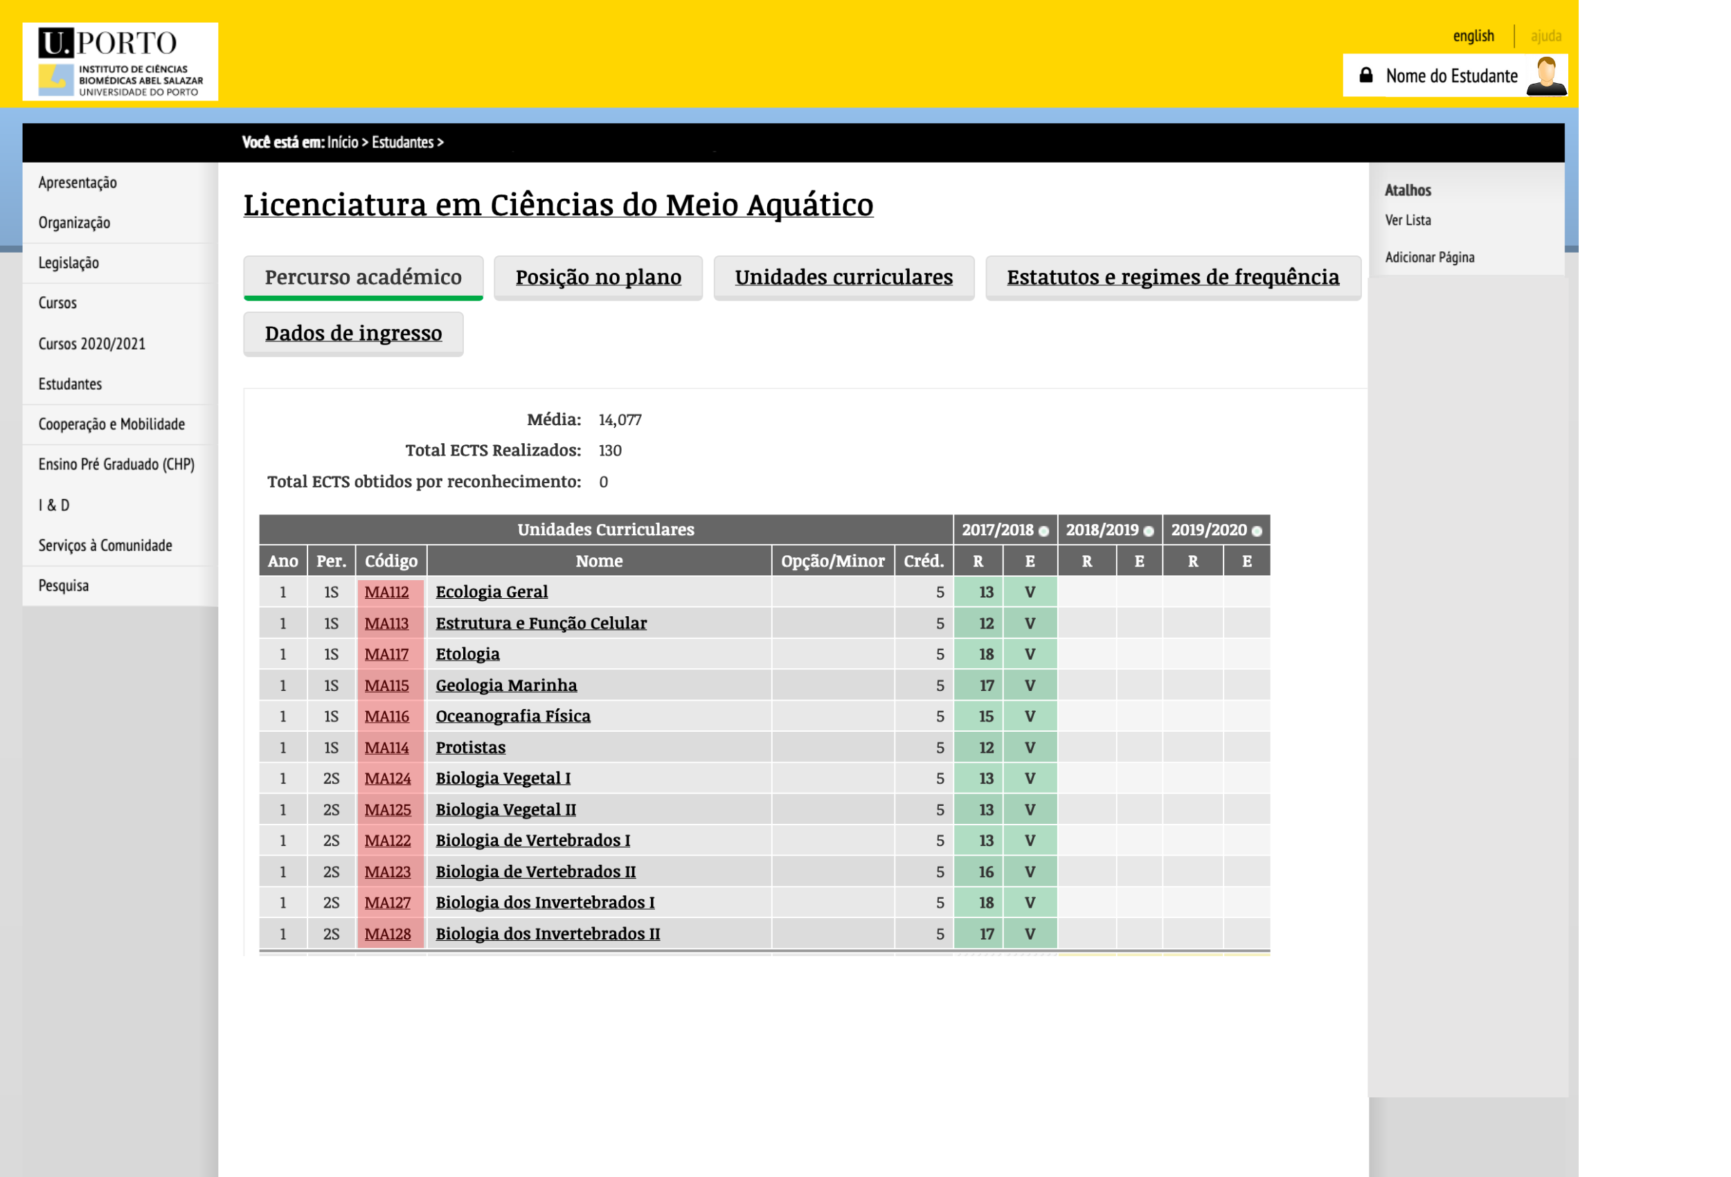Image resolution: width=1731 pixels, height=1177 pixels.
Task: Click Adicionar Página shortcut
Action: [x=1429, y=257]
